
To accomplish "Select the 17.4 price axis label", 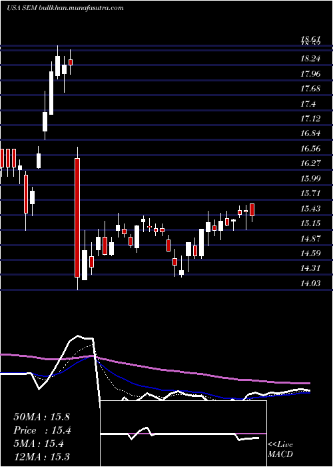I will point(308,103).
